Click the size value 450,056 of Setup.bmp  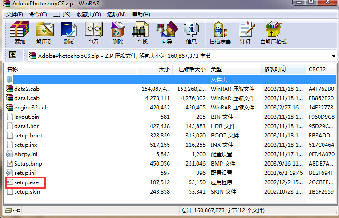[x=160, y=164]
